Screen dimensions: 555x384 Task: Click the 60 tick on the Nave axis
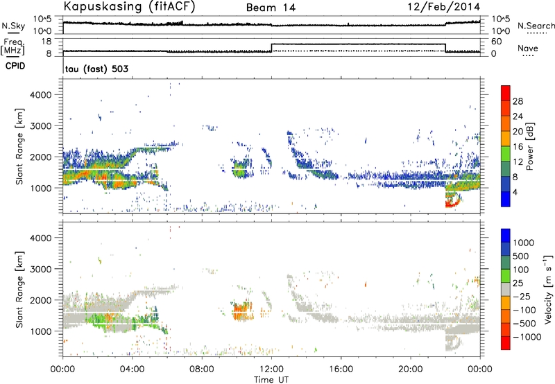[x=497, y=42]
